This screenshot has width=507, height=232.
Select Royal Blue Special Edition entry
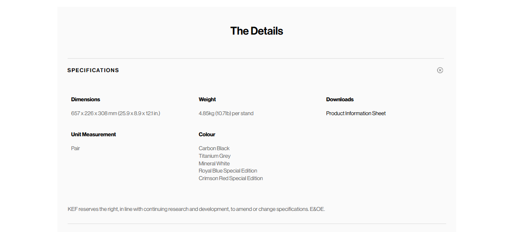(228, 171)
